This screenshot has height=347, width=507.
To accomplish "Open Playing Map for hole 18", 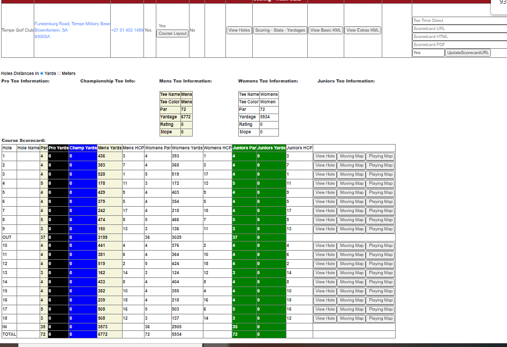I will point(381,318).
